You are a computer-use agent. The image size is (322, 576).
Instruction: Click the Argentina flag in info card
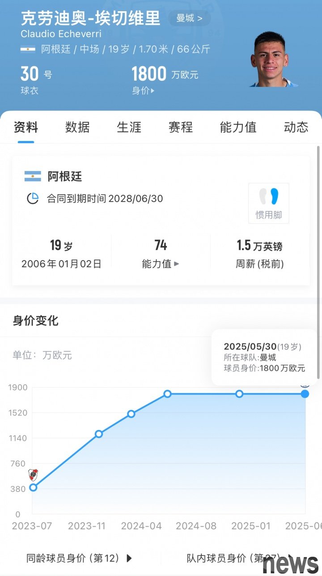(x=33, y=176)
